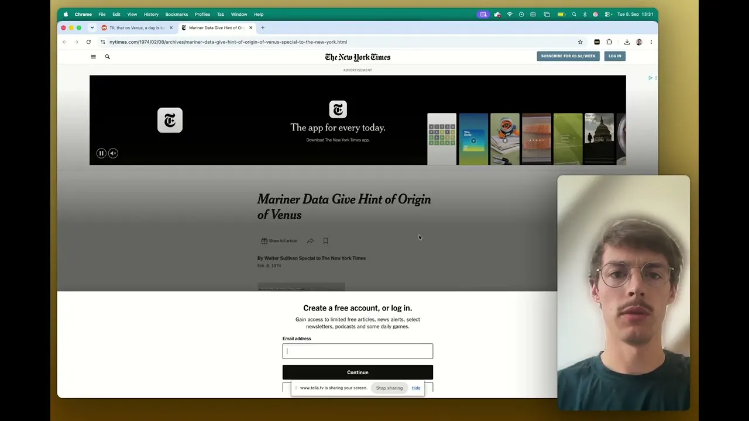Image resolution: width=749 pixels, height=421 pixels.
Task: Click the New York Times search icon
Action: pos(107,57)
